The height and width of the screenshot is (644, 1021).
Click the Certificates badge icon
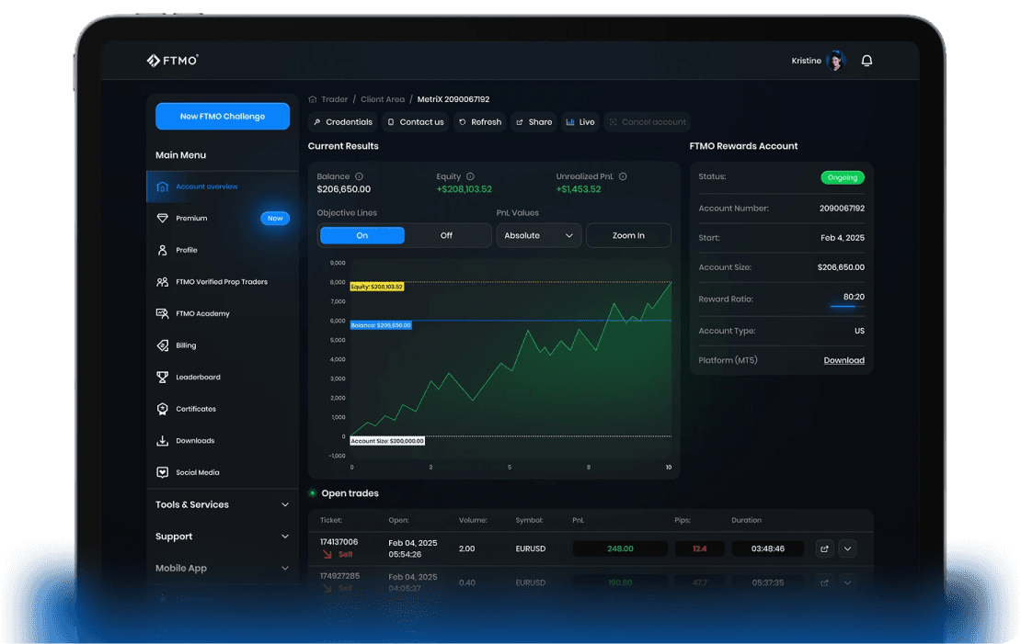(162, 409)
